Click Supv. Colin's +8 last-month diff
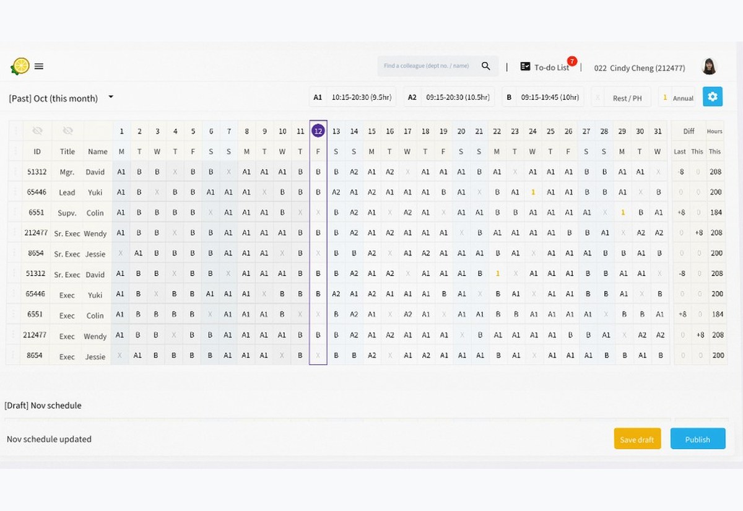The image size is (743, 511). tap(681, 212)
